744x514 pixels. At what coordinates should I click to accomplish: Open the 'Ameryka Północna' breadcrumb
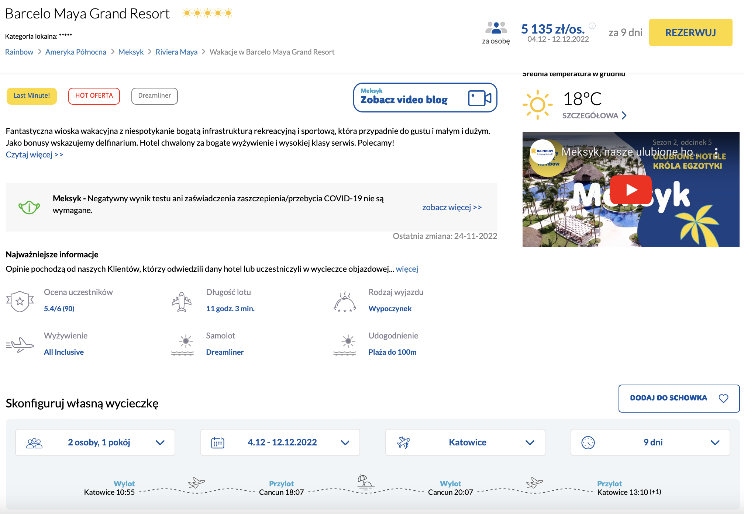coord(76,52)
